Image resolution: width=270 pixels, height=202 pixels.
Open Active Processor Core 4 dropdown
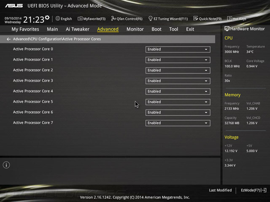tap(178, 91)
